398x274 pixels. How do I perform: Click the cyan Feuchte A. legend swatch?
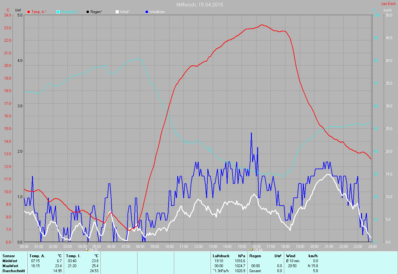pyautogui.click(x=58, y=12)
